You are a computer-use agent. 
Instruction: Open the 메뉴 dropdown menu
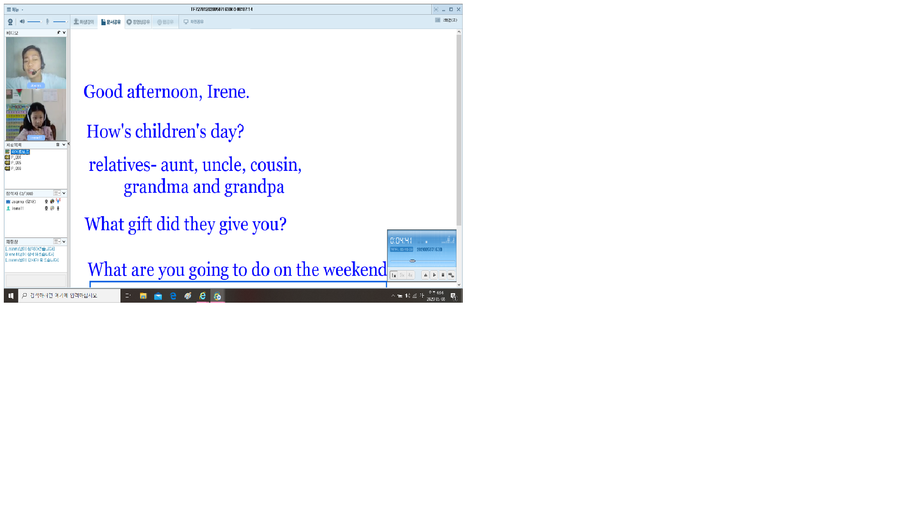click(14, 10)
